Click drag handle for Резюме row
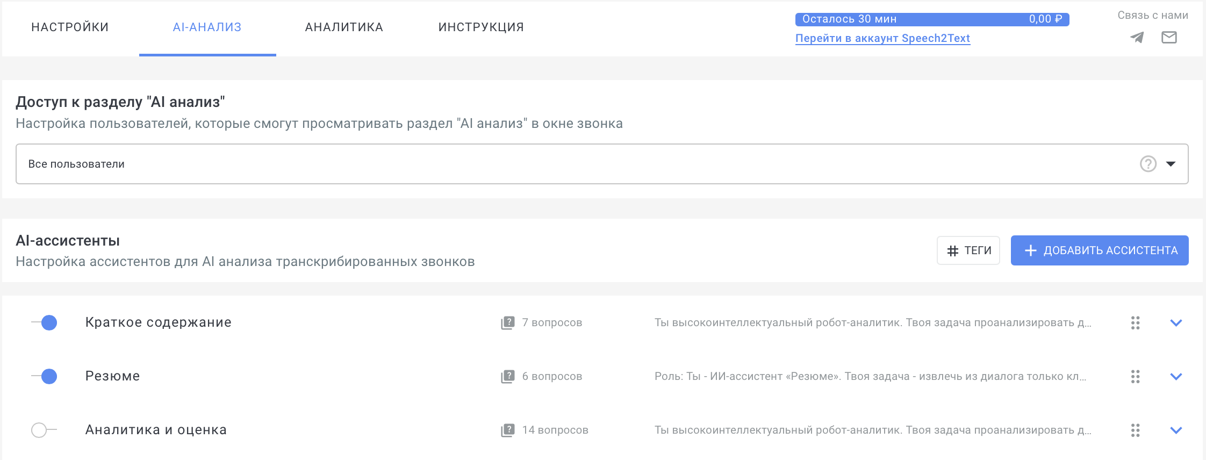The image size is (1206, 460). (x=1135, y=376)
